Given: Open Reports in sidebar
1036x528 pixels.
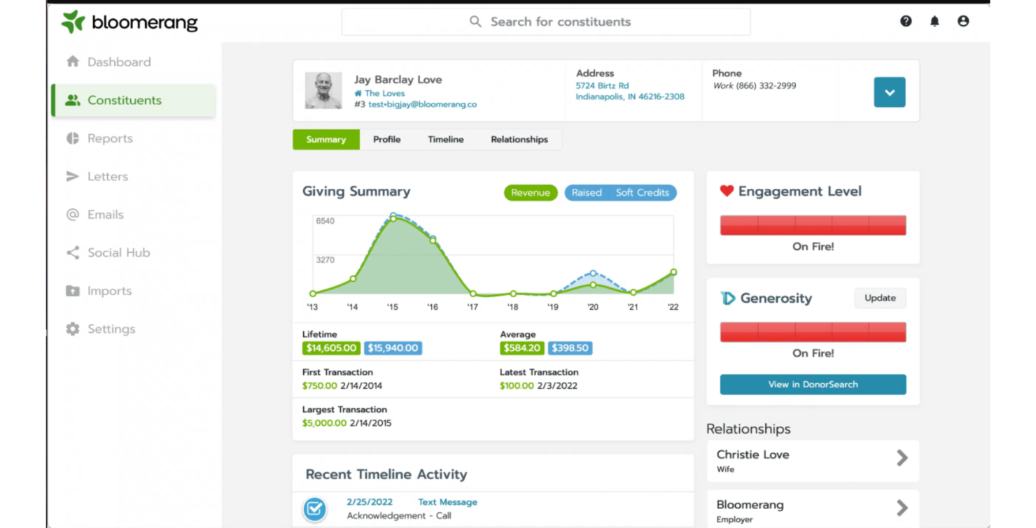Looking at the screenshot, I should click(x=110, y=138).
